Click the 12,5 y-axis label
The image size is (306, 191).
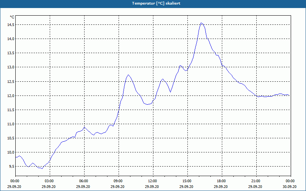[x=11, y=81]
